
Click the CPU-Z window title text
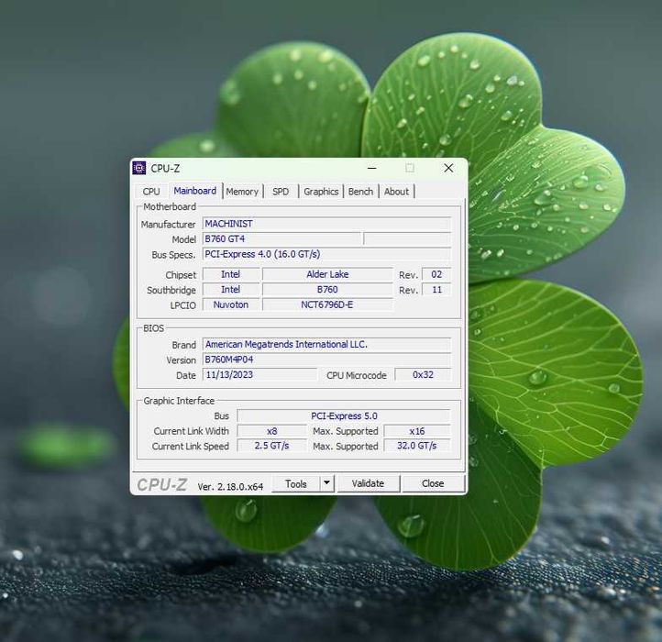tap(165, 168)
